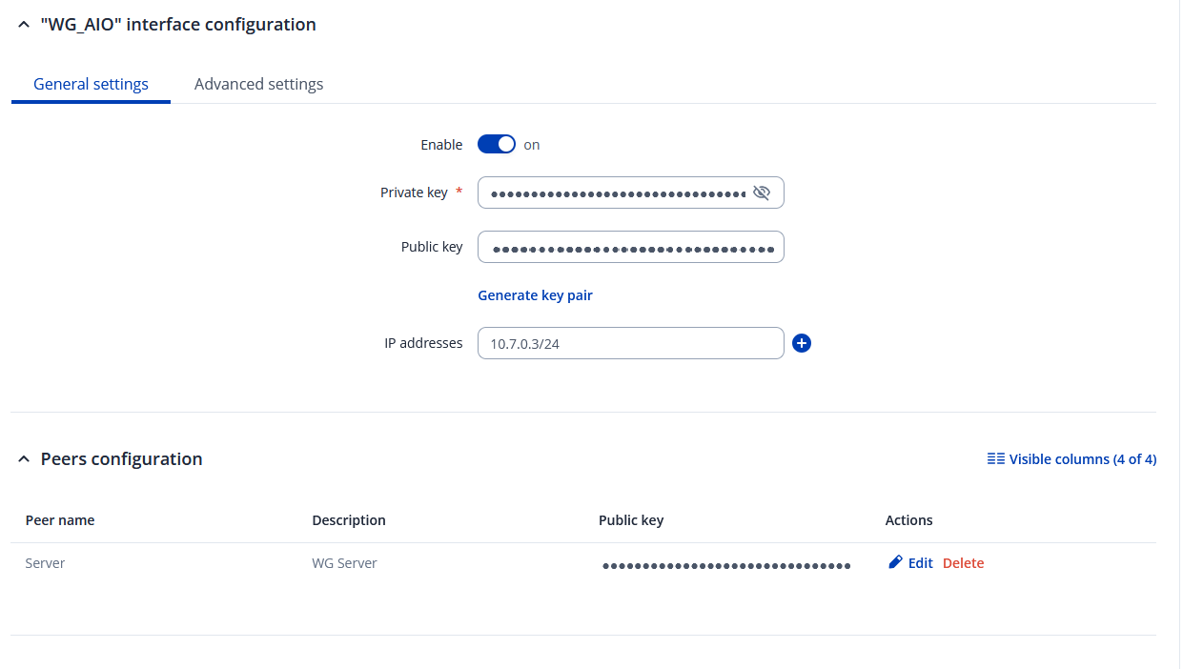Click the pencil Edit icon for Server peer
Screen dimensions: 1183x669
896,563
